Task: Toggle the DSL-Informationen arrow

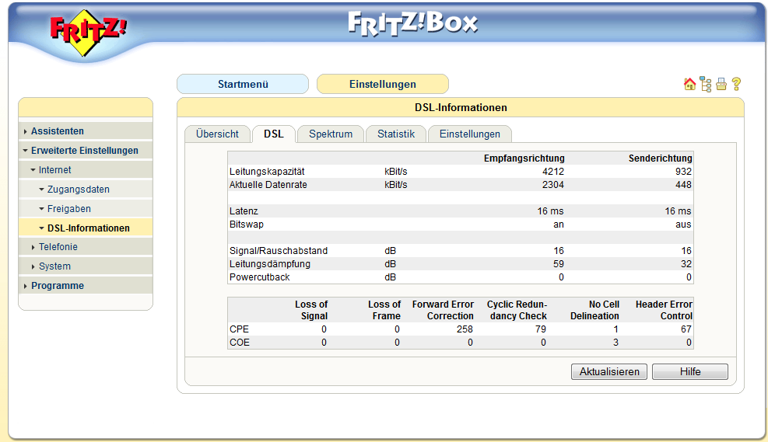Action: point(42,228)
